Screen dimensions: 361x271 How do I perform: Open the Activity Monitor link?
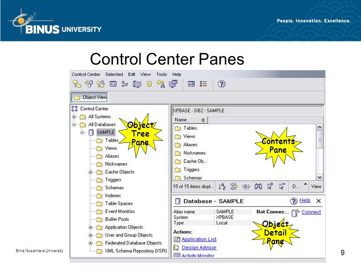(x=198, y=255)
